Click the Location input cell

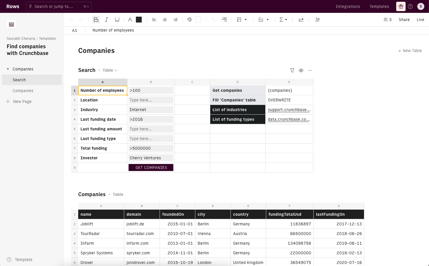point(151,100)
